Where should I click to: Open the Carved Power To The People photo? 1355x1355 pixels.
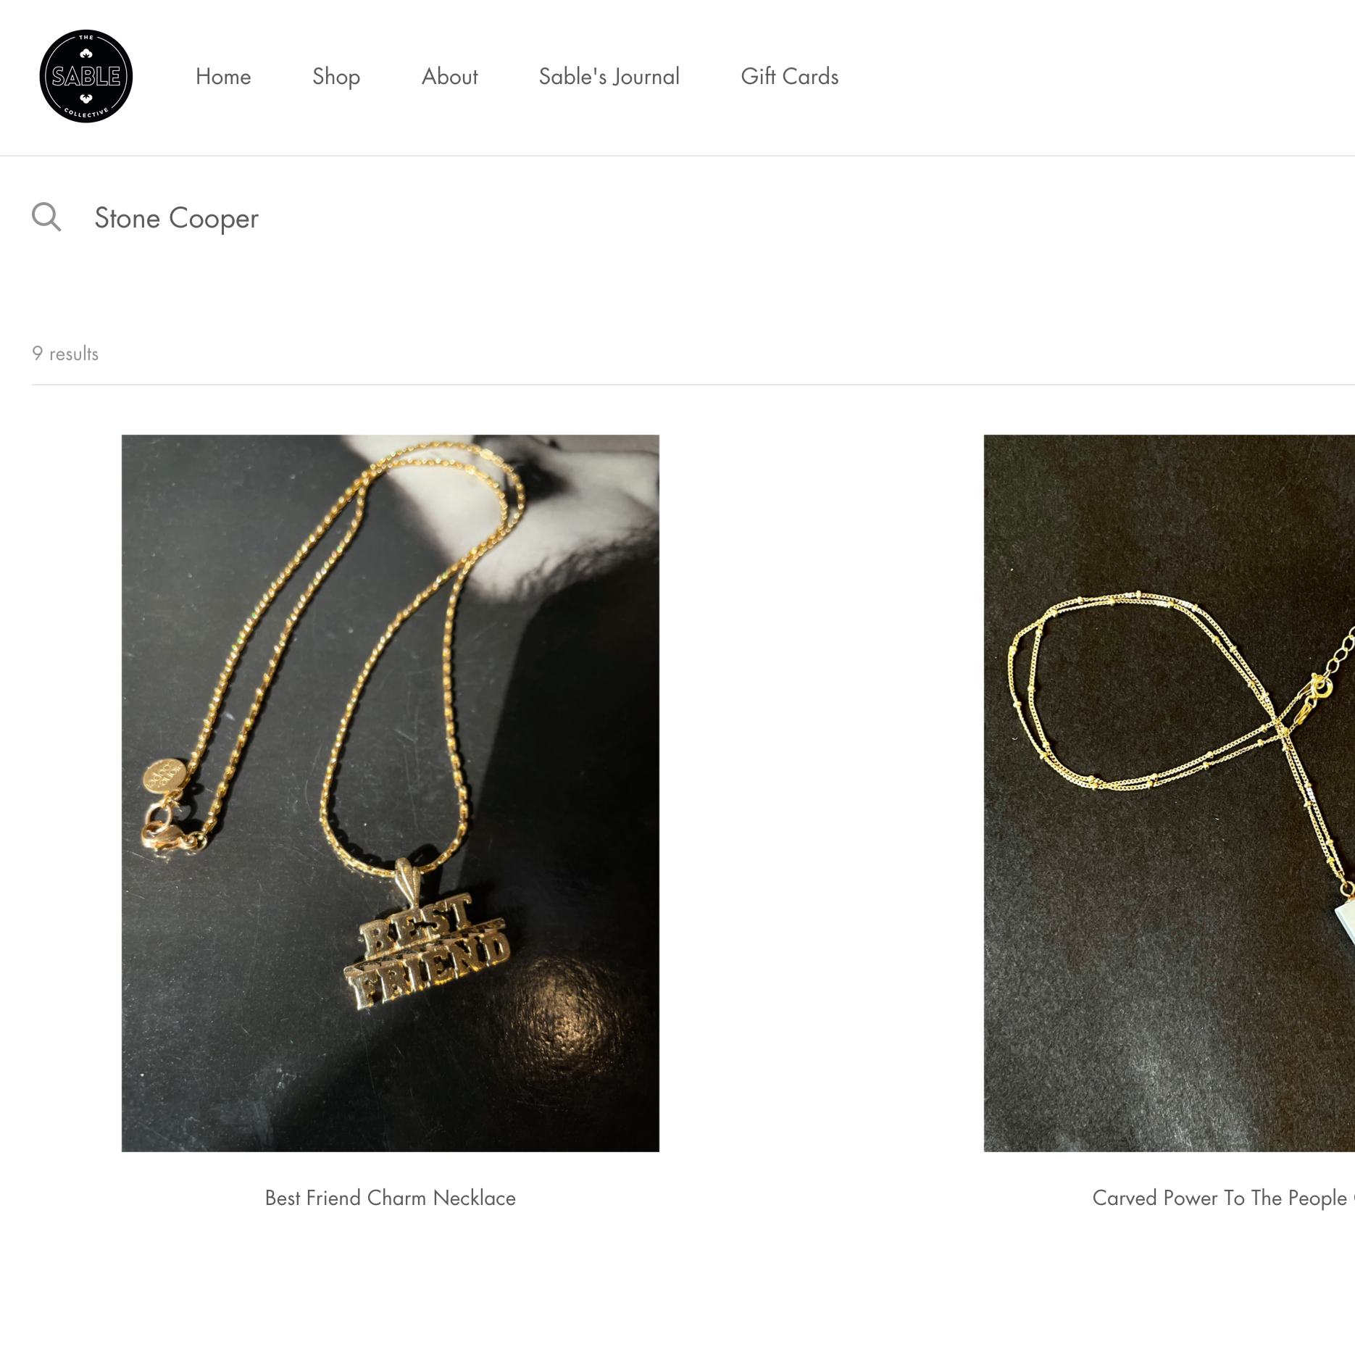tap(1169, 793)
